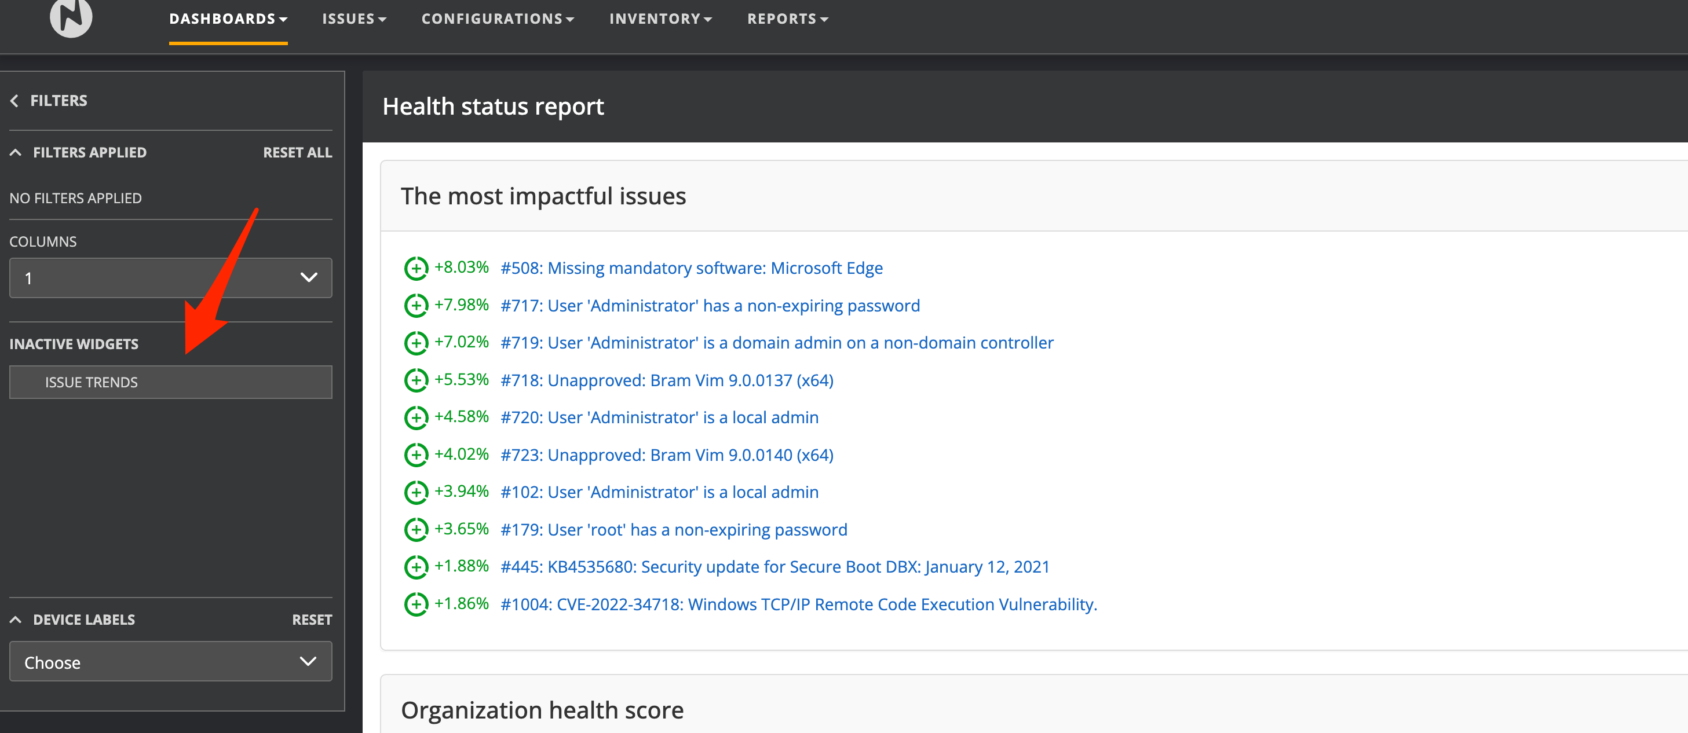Click the plus icon beside issue #179
This screenshot has height=733, width=1688.
pyautogui.click(x=415, y=529)
